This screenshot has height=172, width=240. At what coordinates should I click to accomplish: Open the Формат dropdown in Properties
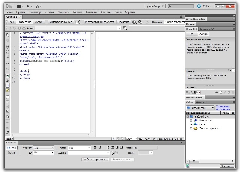pyautogui.click(x=43, y=148)
